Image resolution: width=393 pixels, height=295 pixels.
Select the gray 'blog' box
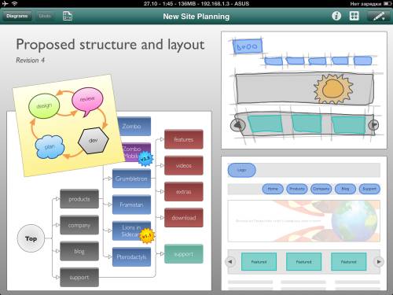click(79, 251)
